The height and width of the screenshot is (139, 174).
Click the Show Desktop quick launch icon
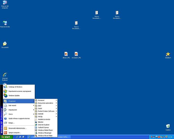pyautogui.click(x=23, y=137)
